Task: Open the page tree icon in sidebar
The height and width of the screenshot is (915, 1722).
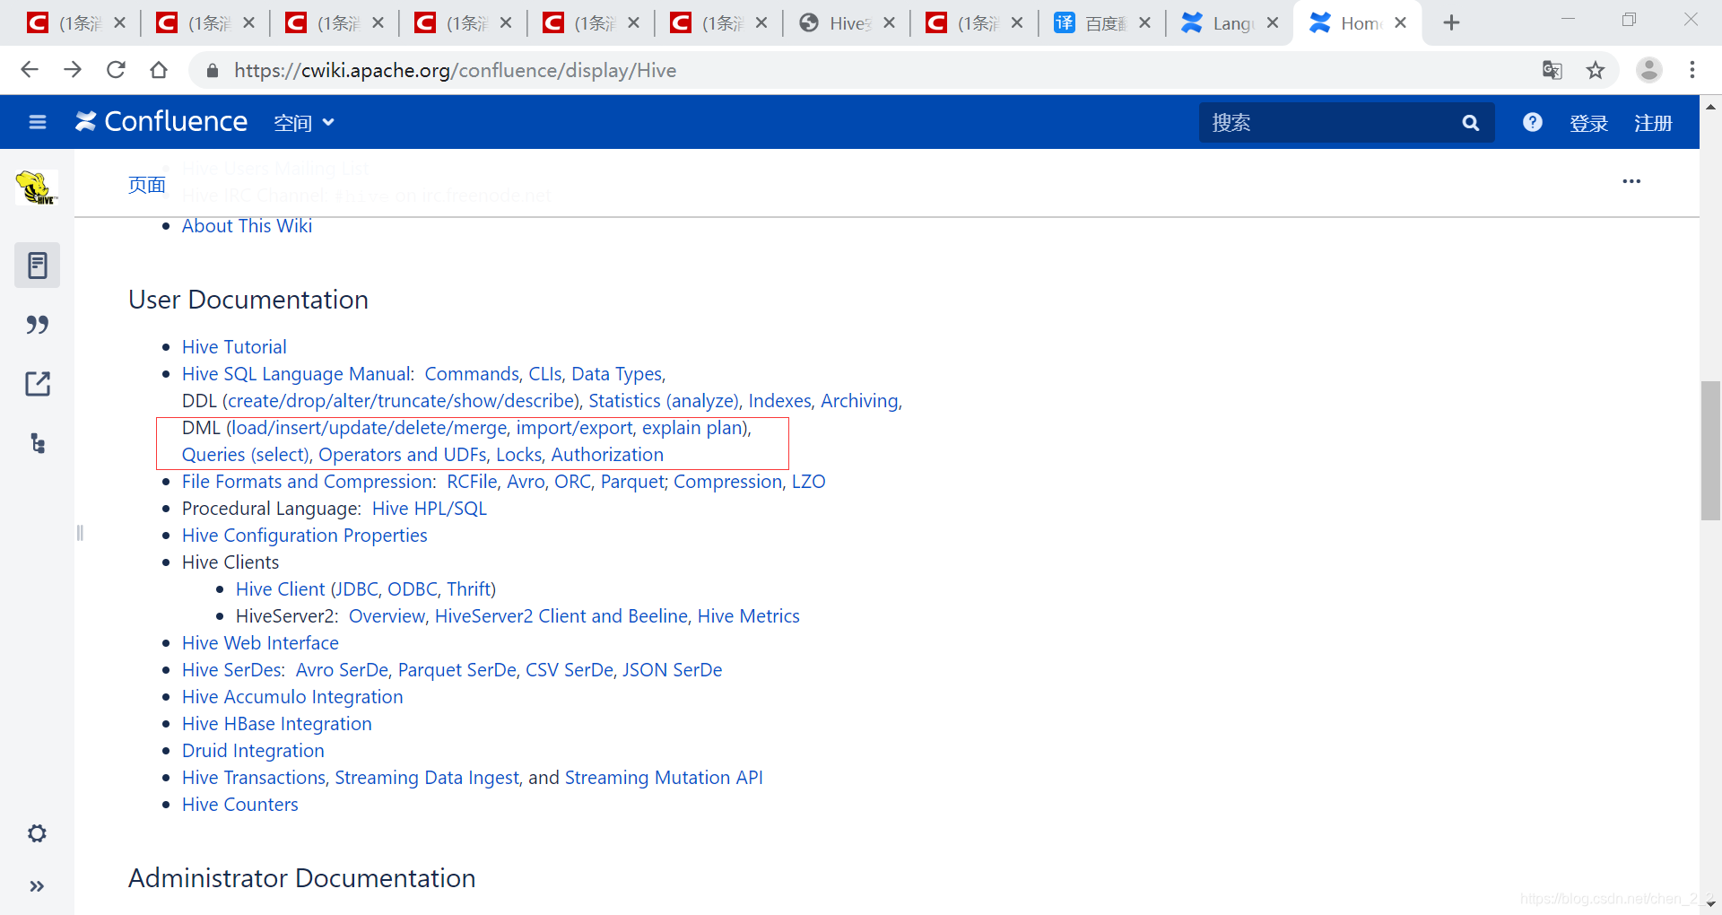Action: [x=38, y=443]
